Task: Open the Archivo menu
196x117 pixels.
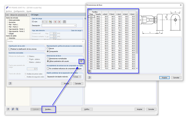Action: point(9,11)
